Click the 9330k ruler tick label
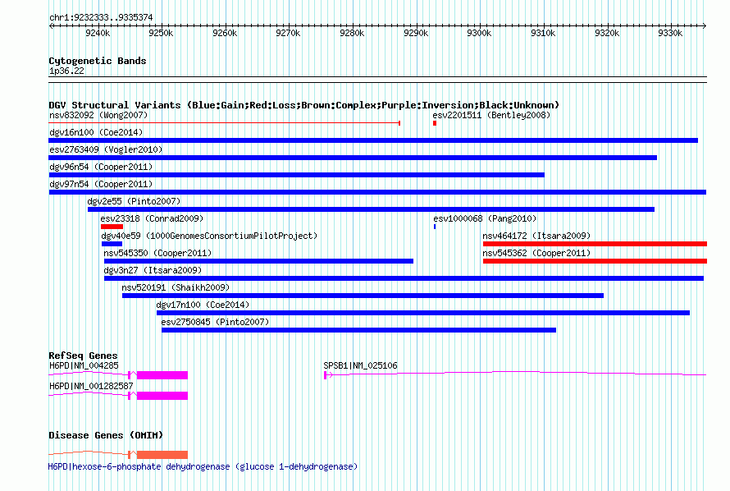 coord(670,33)
